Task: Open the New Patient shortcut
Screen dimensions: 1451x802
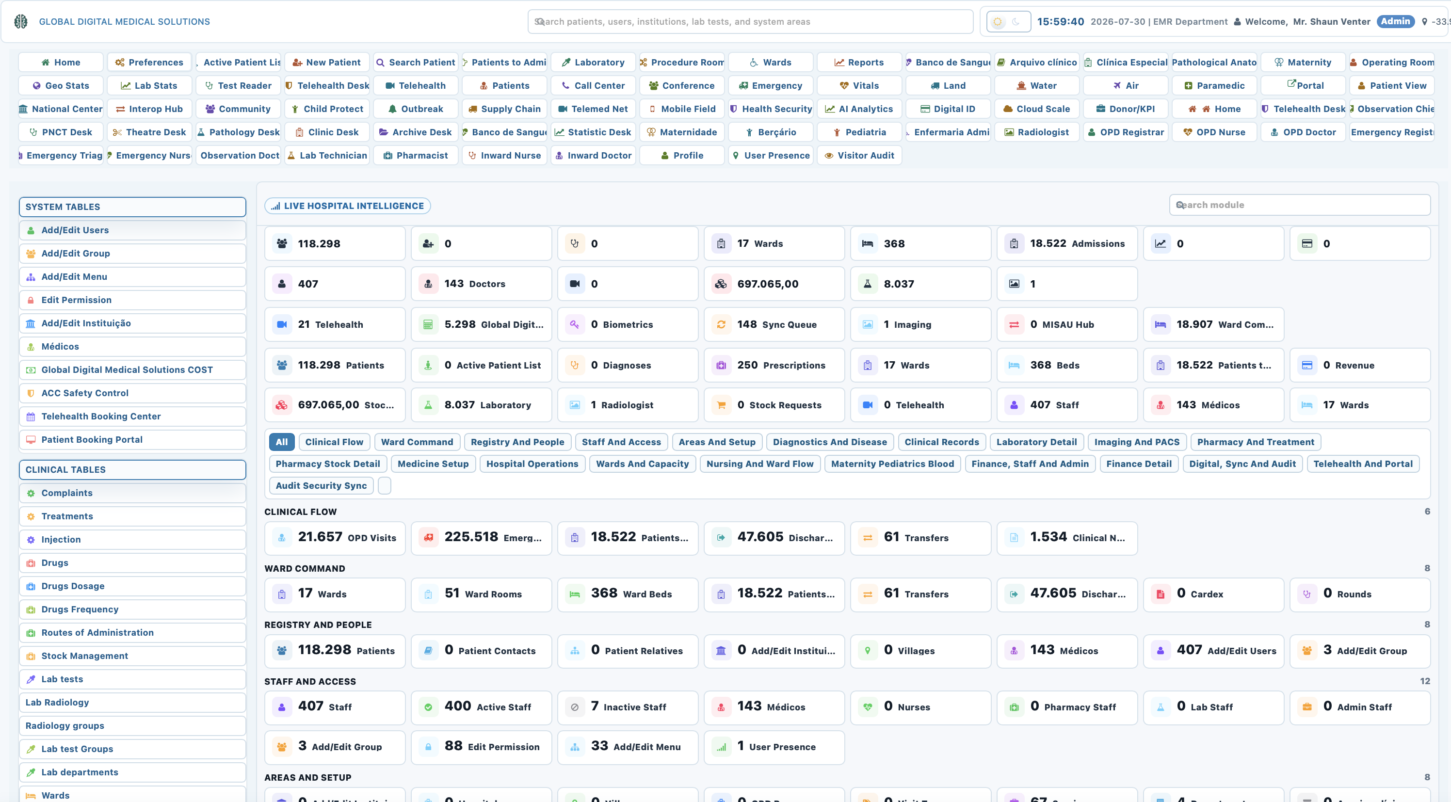Action: (x=327, y=62)
